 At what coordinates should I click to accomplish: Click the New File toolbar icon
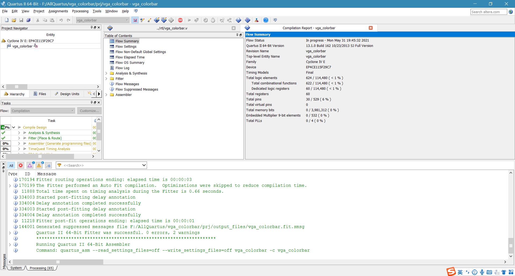7,20
